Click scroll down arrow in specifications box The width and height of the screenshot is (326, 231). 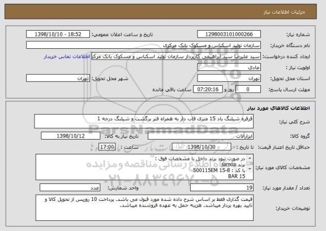click(250, 169)
